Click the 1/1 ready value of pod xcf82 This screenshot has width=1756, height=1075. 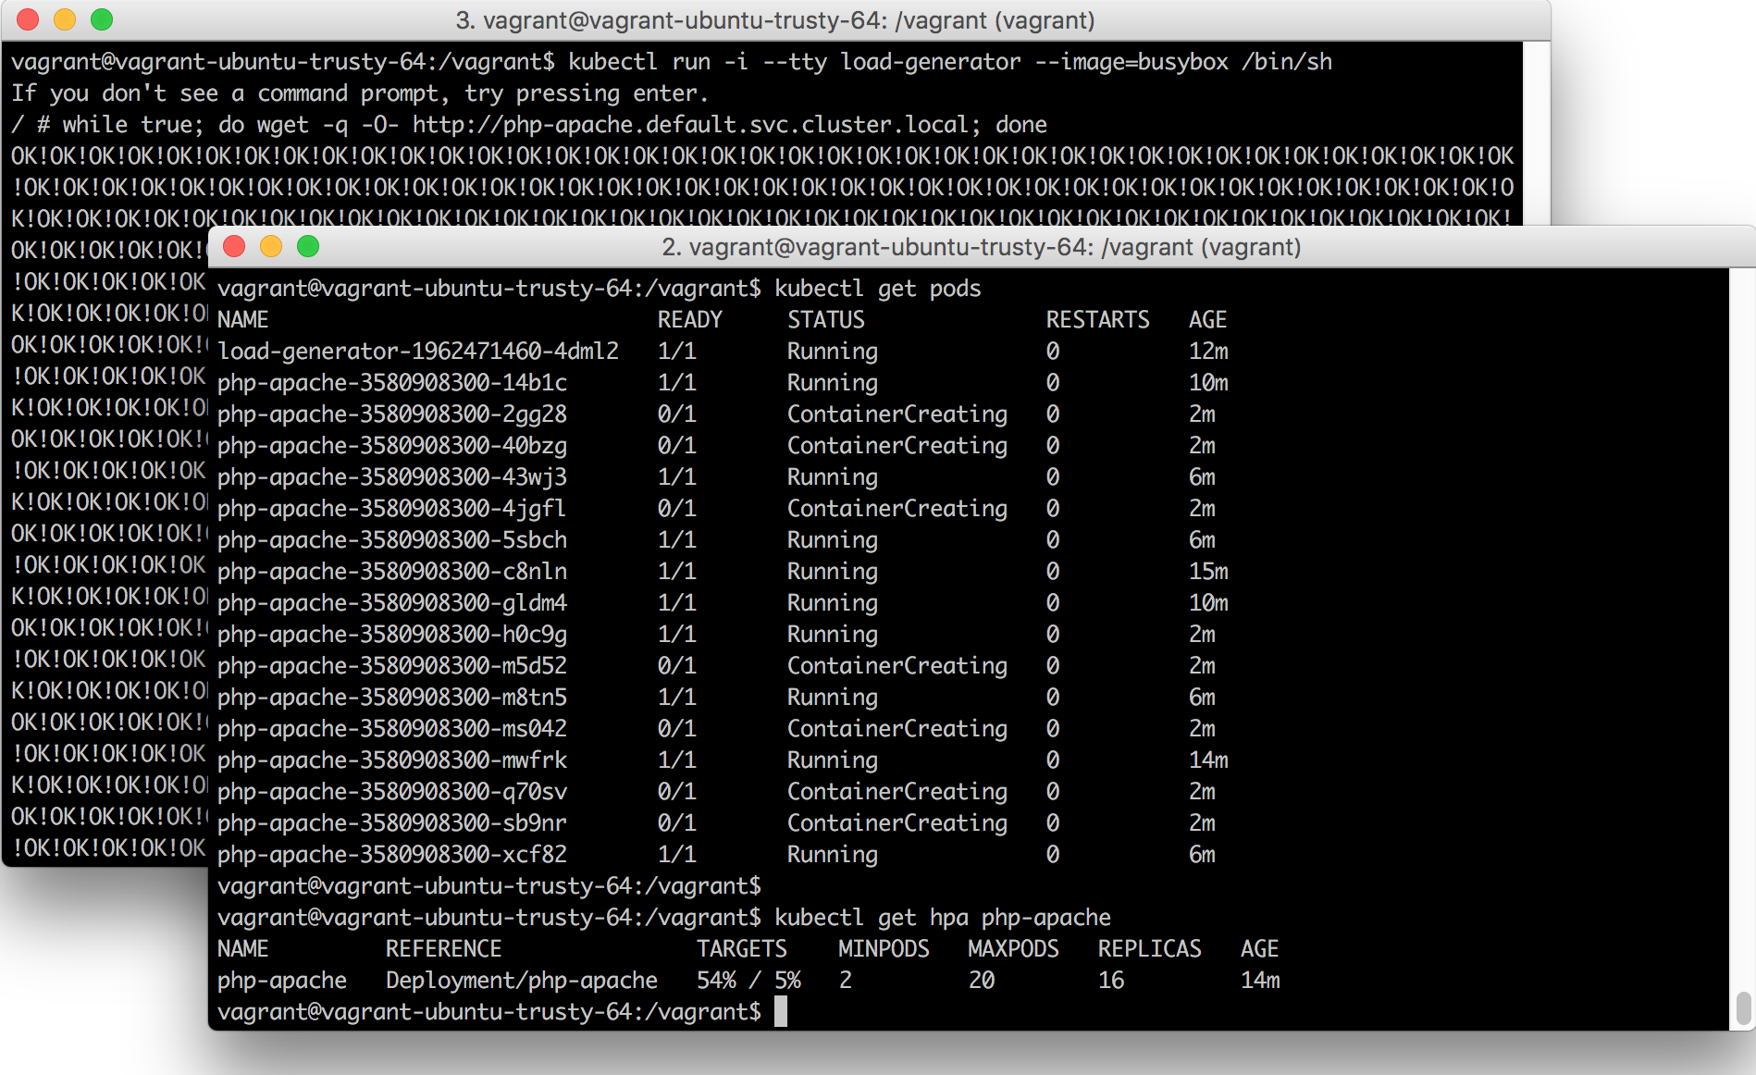677,855
